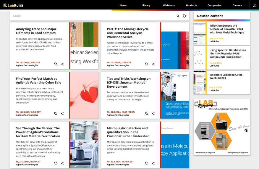
Task: Click the lab scientist image on Barrier card
Action: (84, 145)
